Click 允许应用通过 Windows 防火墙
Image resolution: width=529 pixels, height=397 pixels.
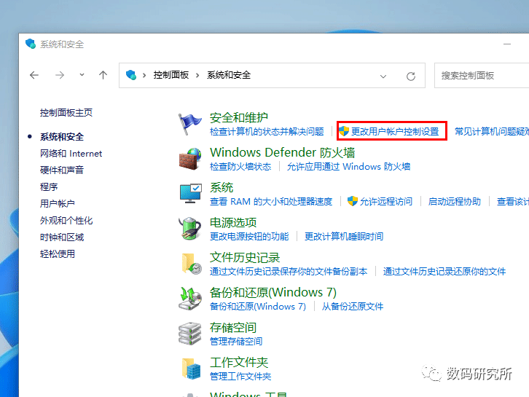coord(348,167)
